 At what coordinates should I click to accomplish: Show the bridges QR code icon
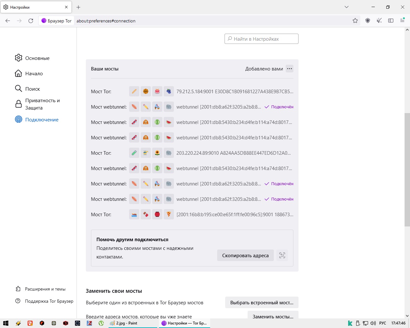coord(282,255)
